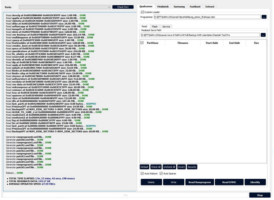The image size is (274, 200).
Task: Open the Extract tab
Action: (x=209, y=7)
